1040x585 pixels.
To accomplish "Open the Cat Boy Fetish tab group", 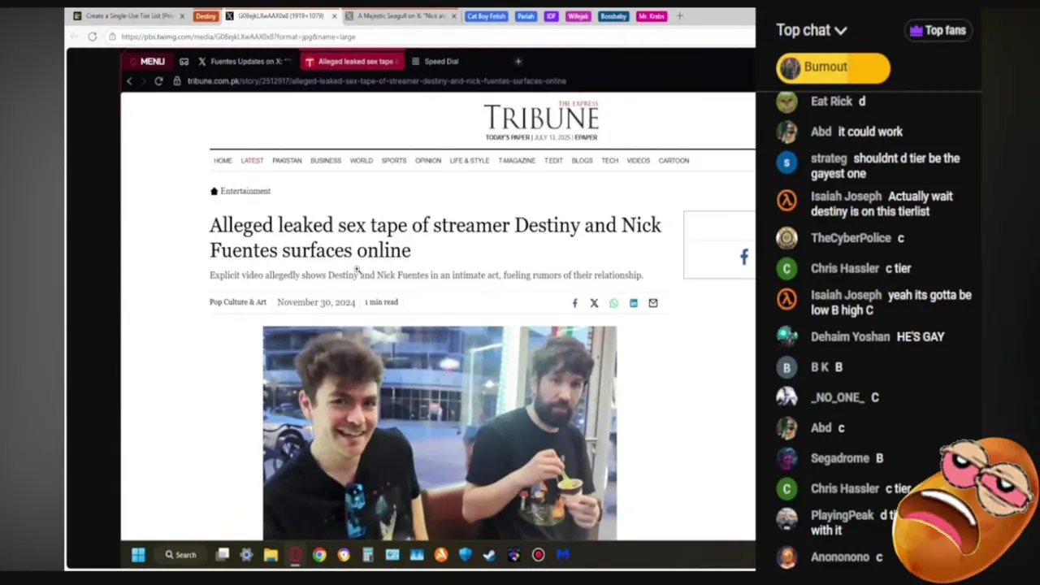I will [x=486, y=16].
